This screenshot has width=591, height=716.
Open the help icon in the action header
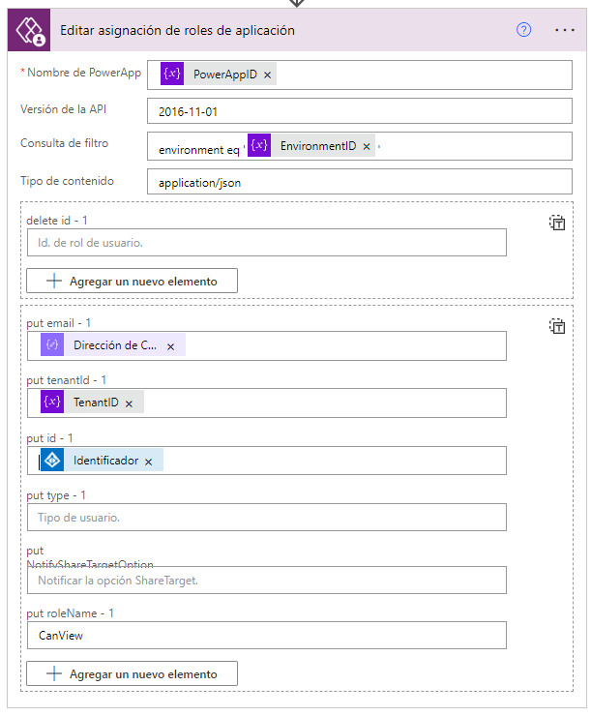pyautogui.click(x=523, y=30)
